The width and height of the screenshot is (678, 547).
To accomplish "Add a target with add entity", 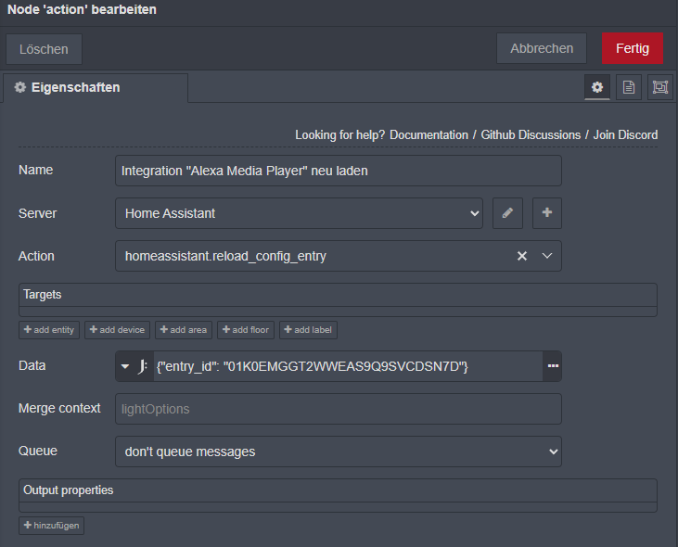I will click(x=49, y=330).
